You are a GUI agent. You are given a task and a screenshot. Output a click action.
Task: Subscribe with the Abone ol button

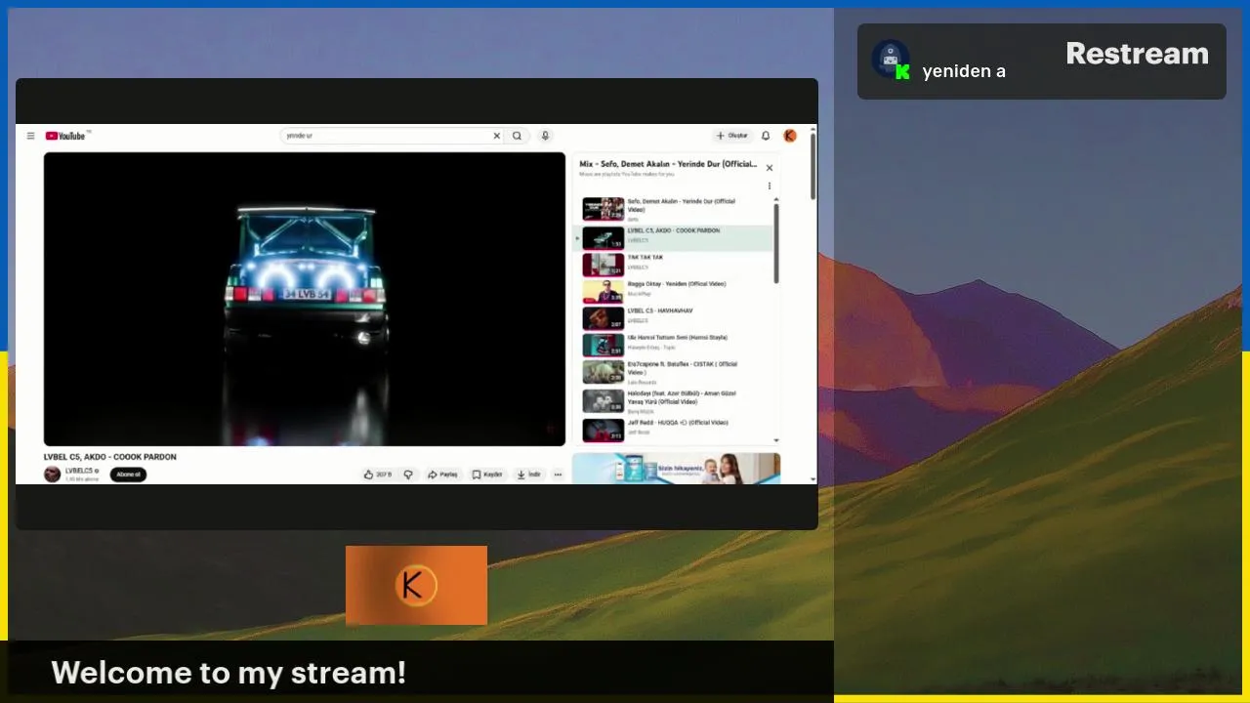(128, 475)
